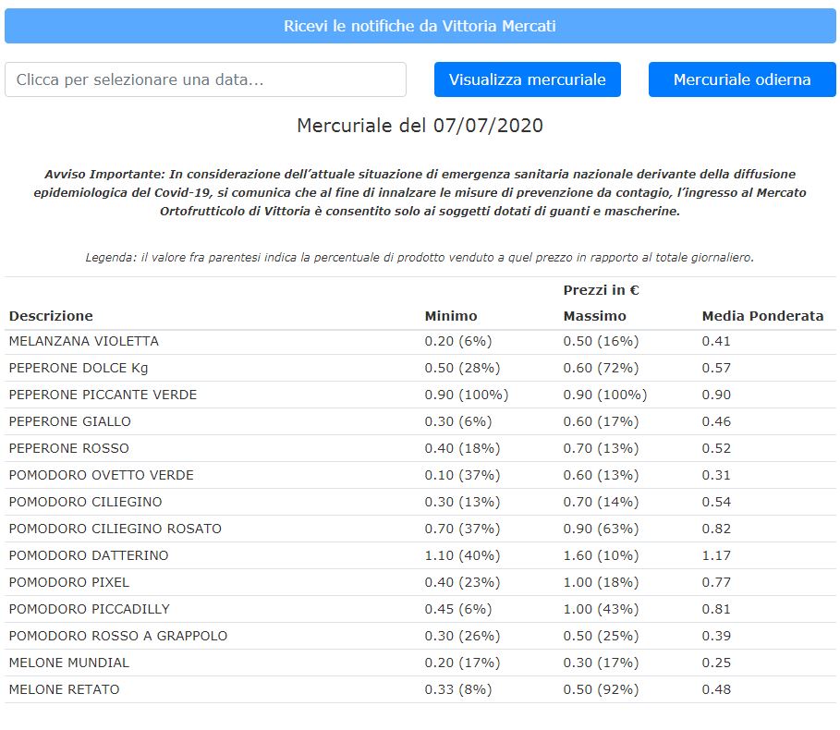Select the PEPERONE PICCANTE VERDE row
The height and width of the screenshot is (730, 840).
[x=103, y=395]
